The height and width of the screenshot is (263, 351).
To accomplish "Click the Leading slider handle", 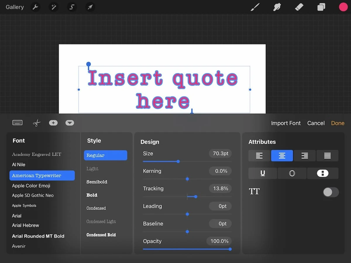I will coord(187,214).
